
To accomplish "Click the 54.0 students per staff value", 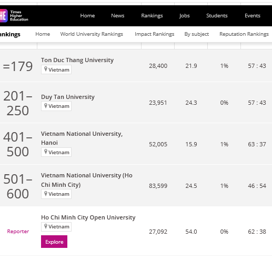I will click(x=191, y=232).
